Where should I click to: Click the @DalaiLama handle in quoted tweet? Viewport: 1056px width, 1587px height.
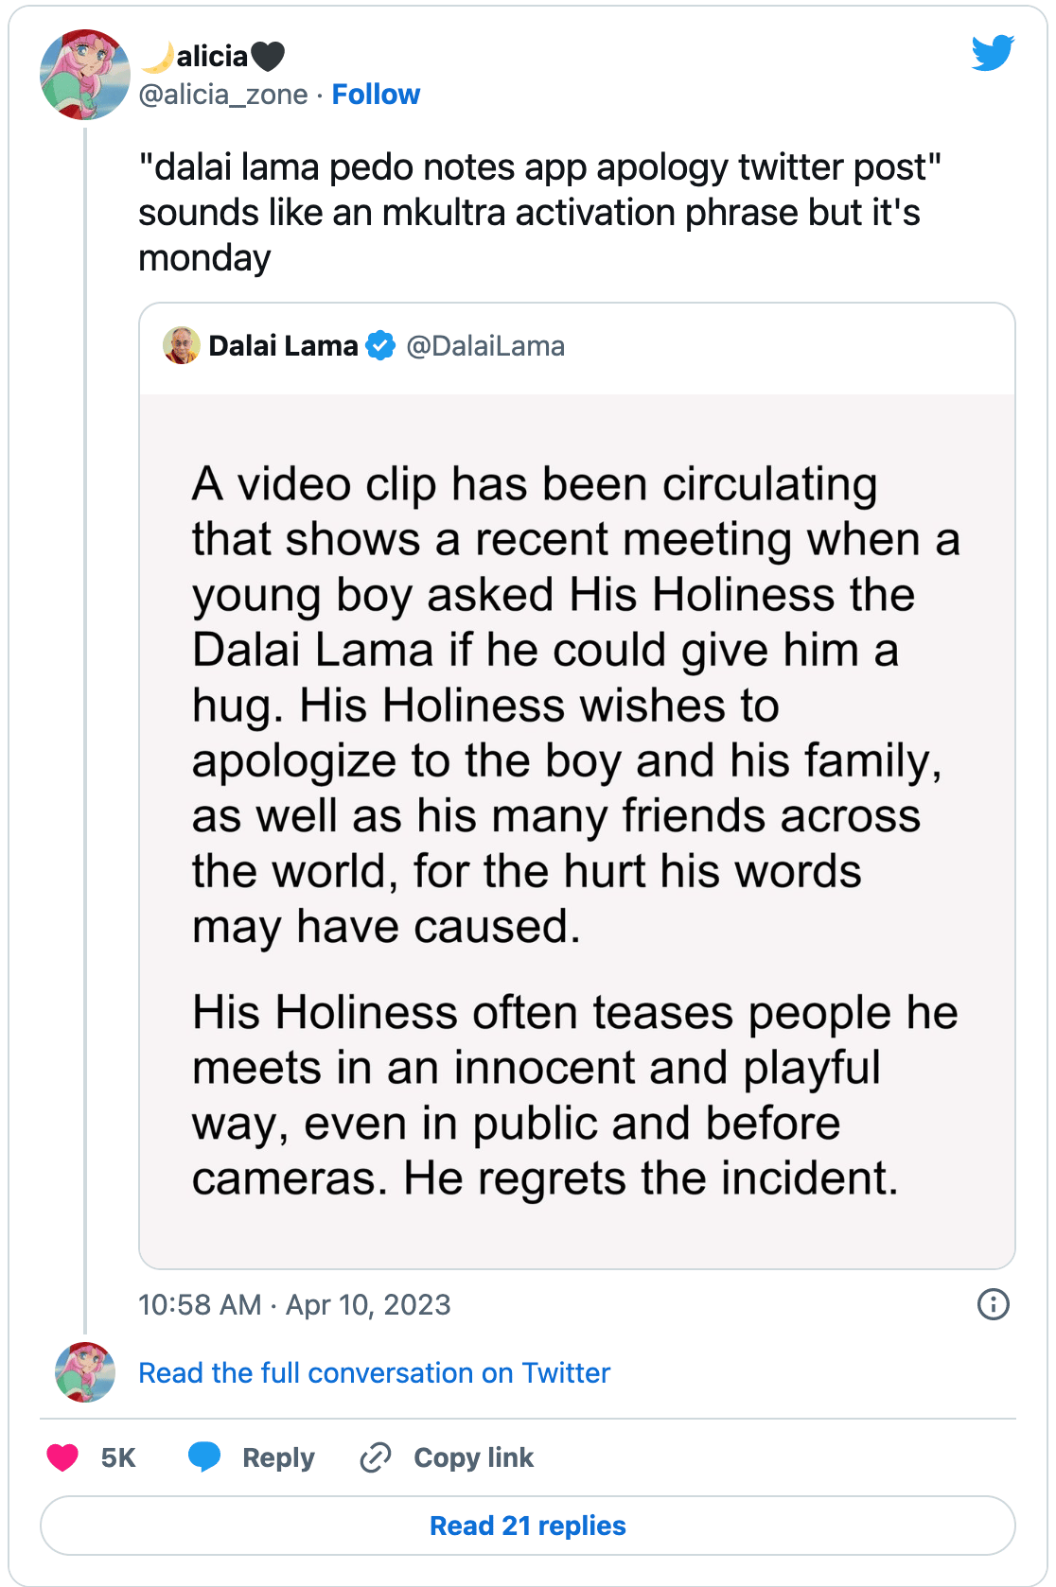(485, 346)
